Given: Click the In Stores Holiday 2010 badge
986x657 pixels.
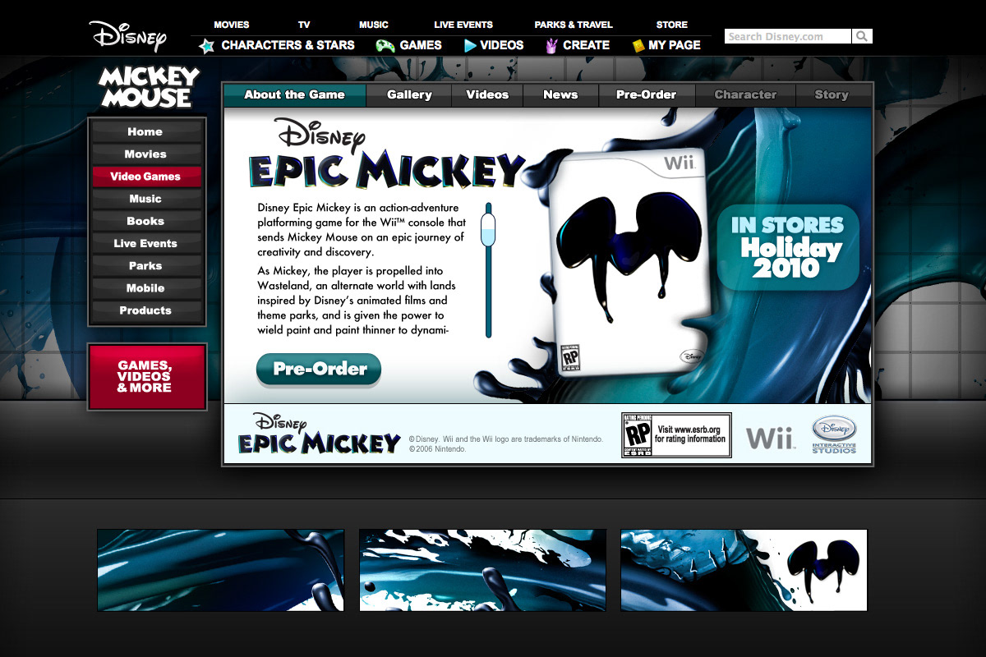Looking at the screenshot, I should (788, 247).
